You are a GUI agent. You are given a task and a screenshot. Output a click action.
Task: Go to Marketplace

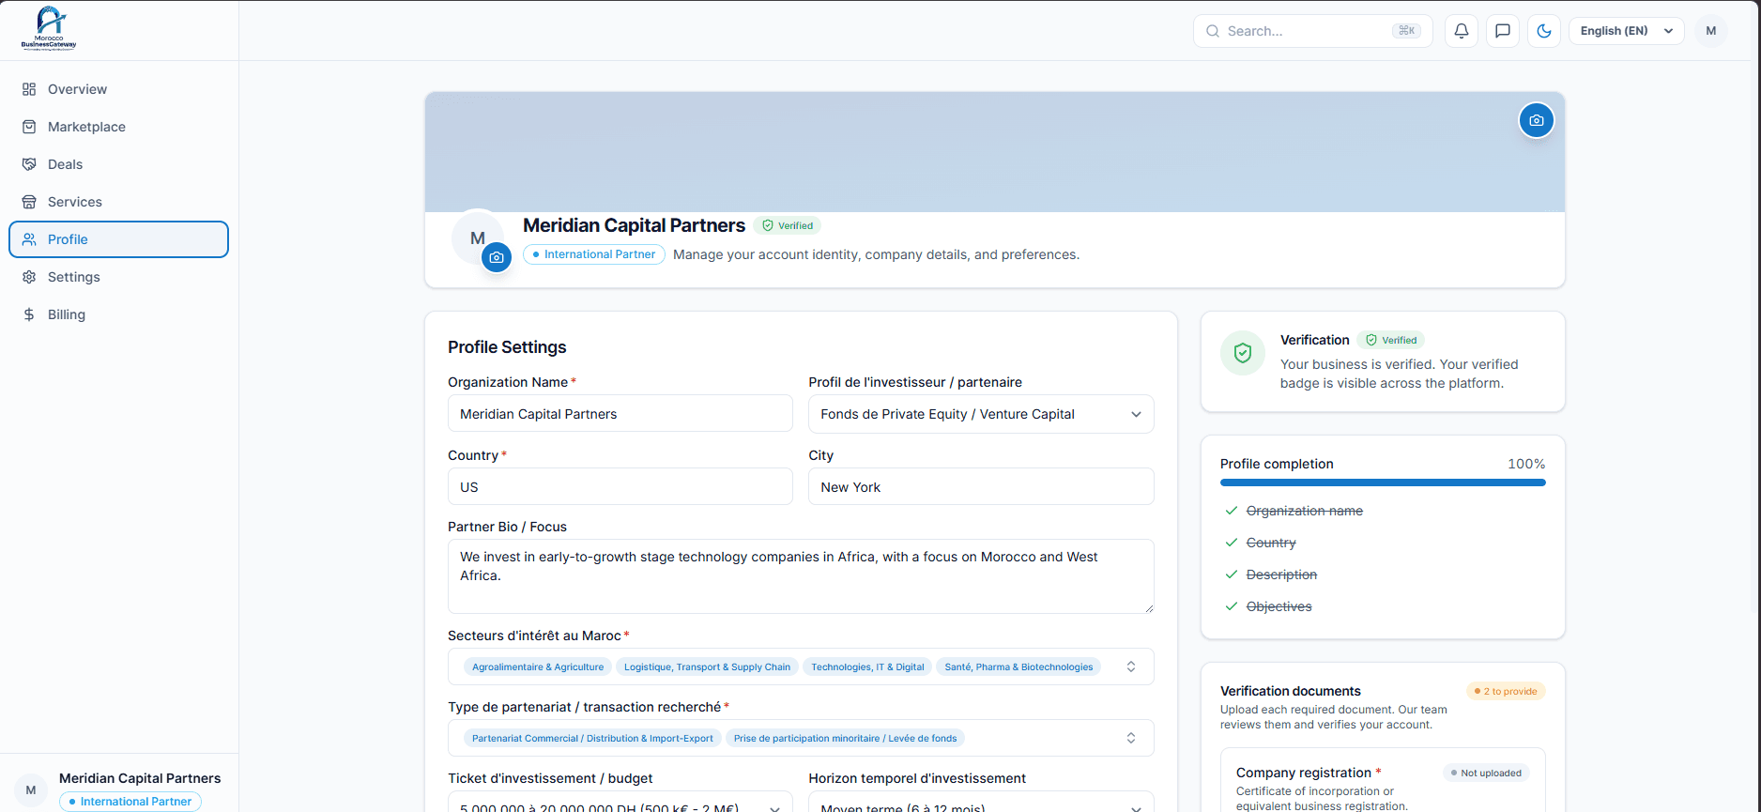point(118,127)
